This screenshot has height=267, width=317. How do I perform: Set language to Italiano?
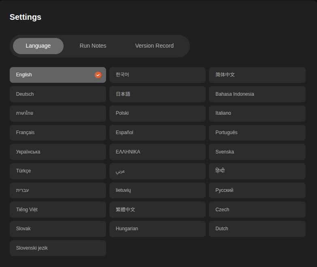pyautogui.click(x=257, y=113)
